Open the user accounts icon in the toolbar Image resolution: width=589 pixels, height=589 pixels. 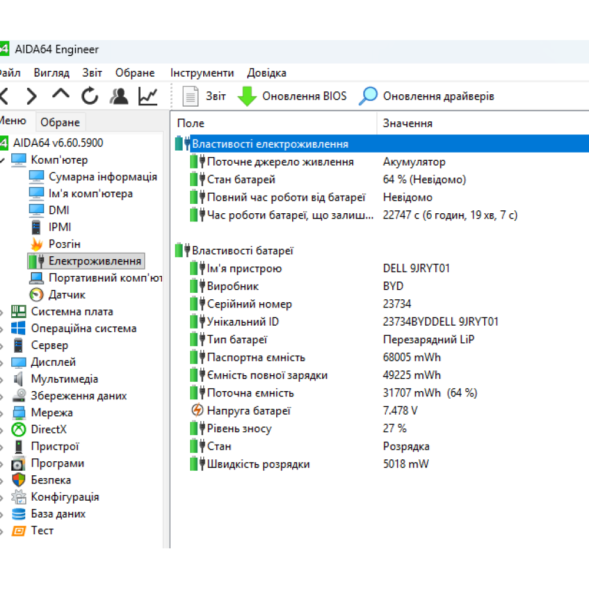tap(118, 95)
